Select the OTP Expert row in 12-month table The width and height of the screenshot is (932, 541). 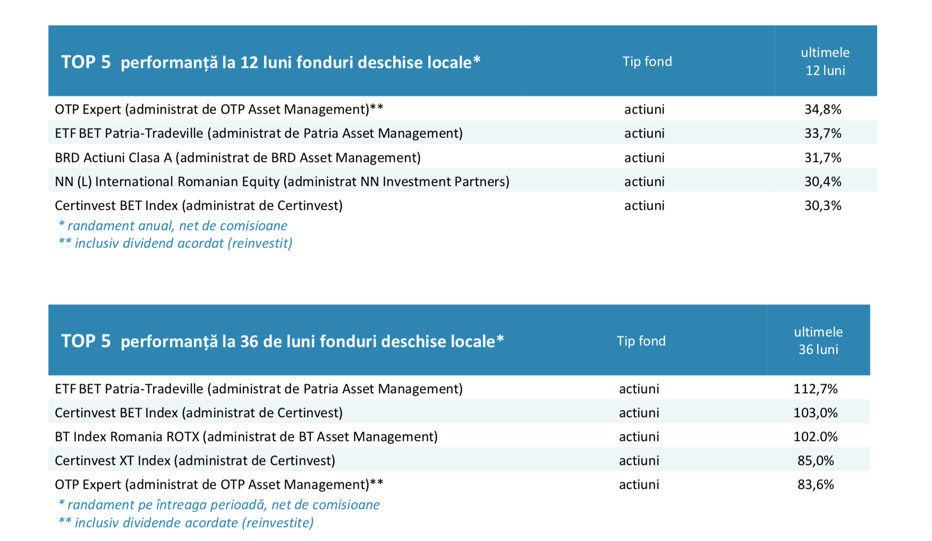pyautogui.click(x=462, y=109)
